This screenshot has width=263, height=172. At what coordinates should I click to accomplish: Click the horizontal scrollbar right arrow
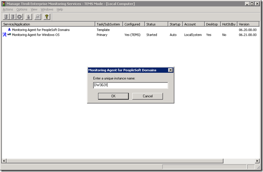pyautogui.click(x=257, y=161)
